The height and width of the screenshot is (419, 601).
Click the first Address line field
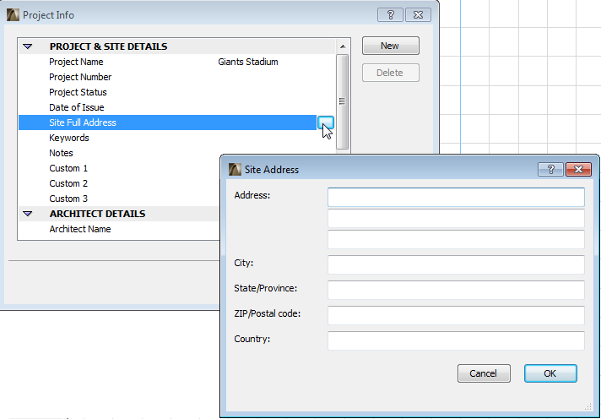pos(456,197)
